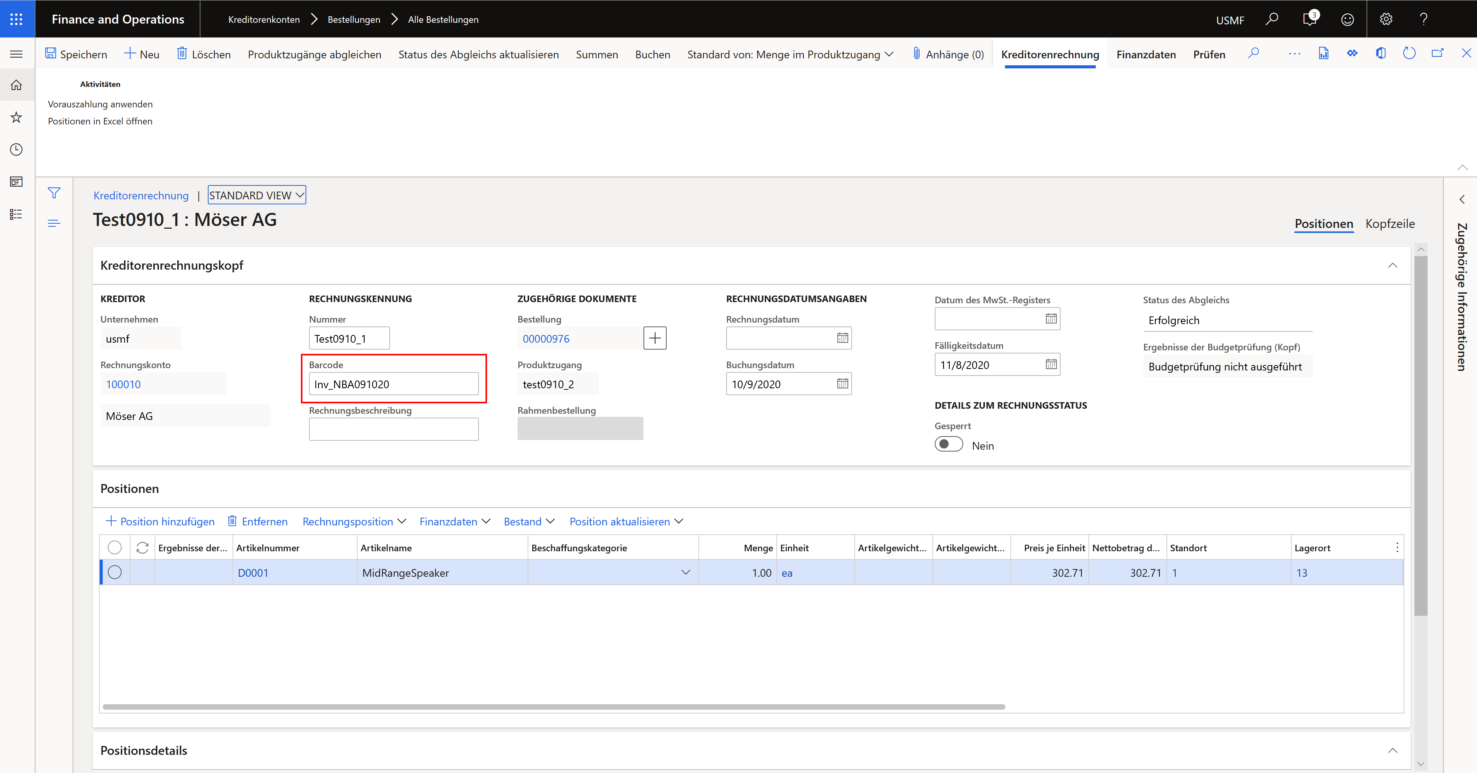Expand Standard von: Menge im Produktzugang
The height and width of the screenshot is (773, 1477).
click(790, 54)
